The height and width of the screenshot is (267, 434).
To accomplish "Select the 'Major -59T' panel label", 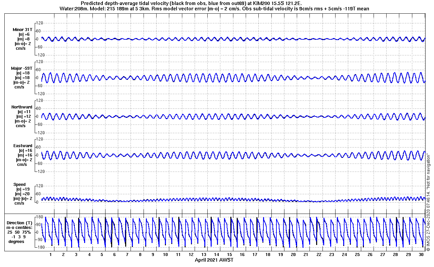I will pos(22,68).
